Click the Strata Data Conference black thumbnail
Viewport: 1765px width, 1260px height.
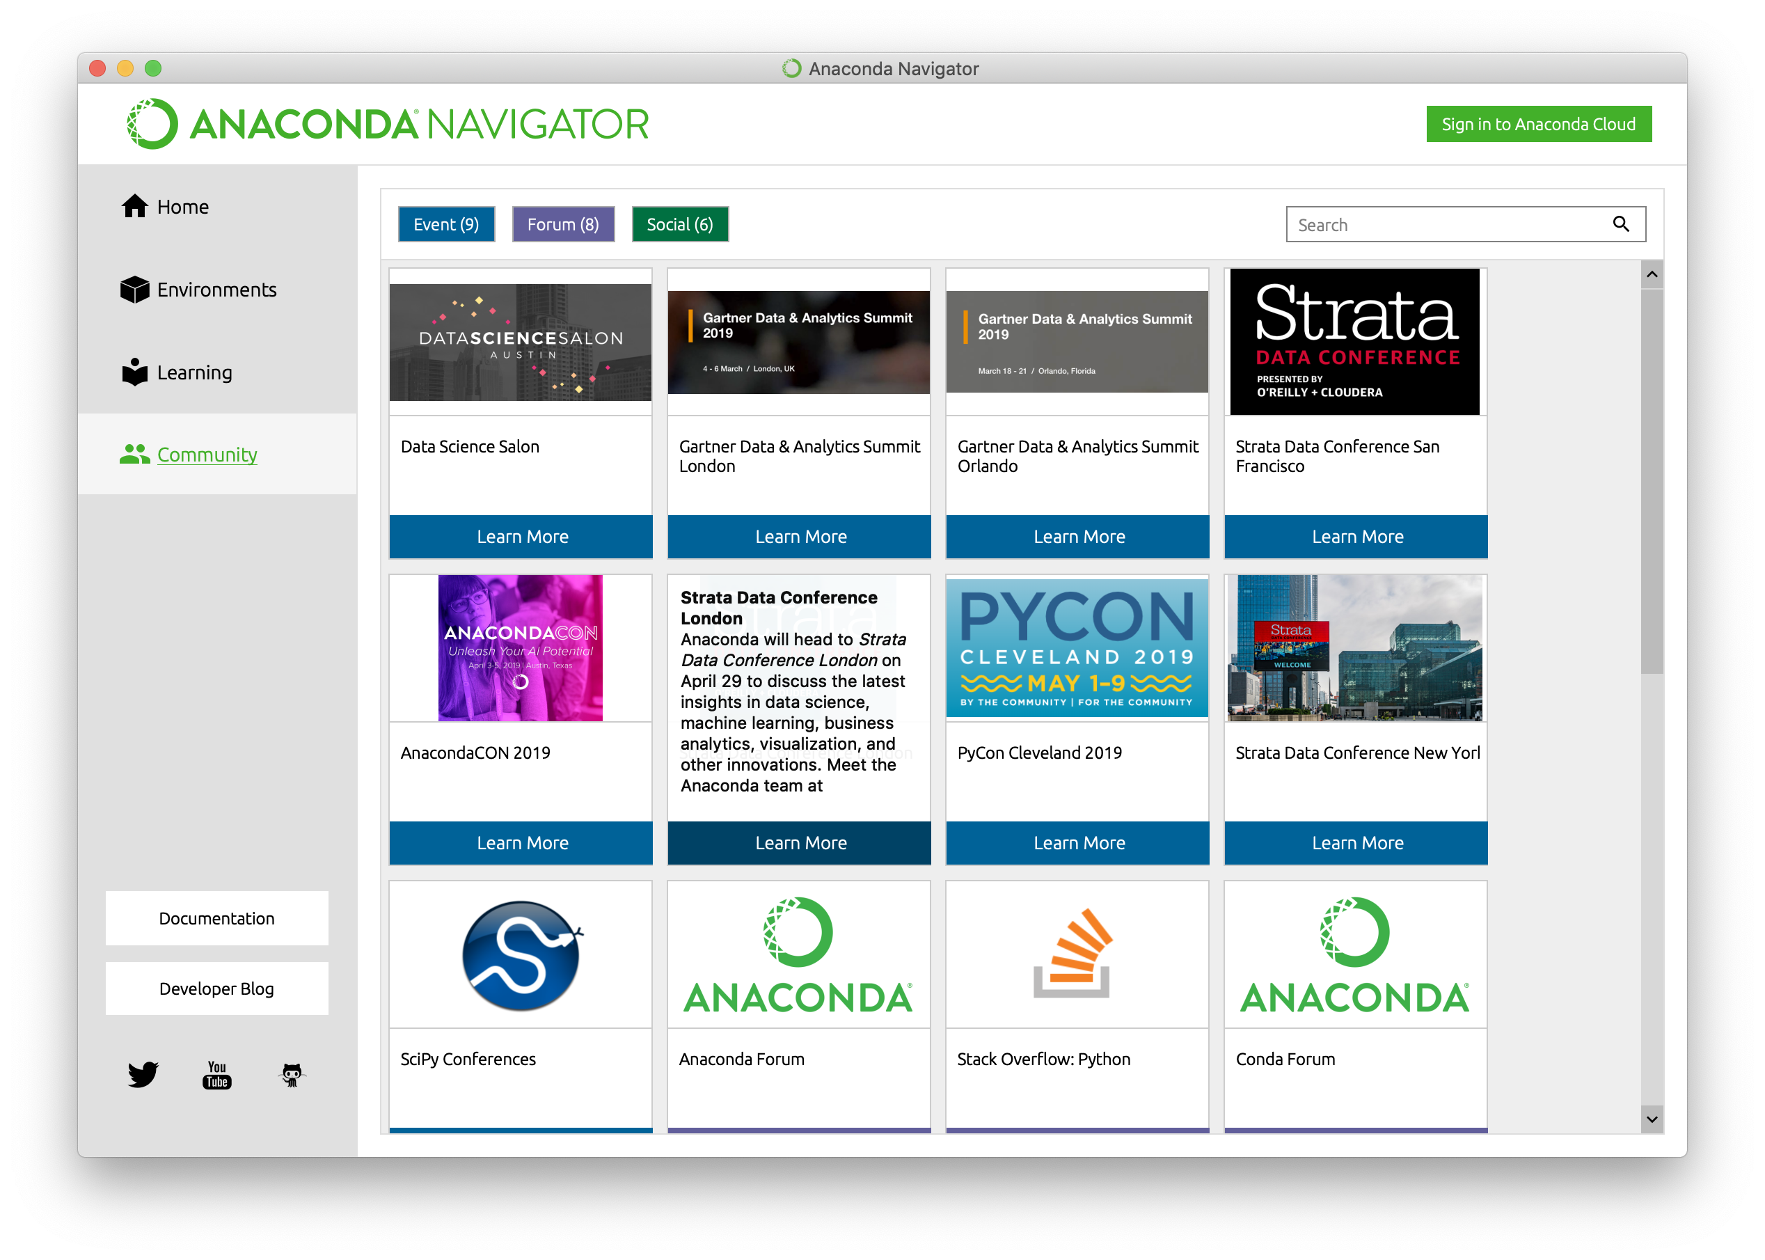(x=1355, y=342)
